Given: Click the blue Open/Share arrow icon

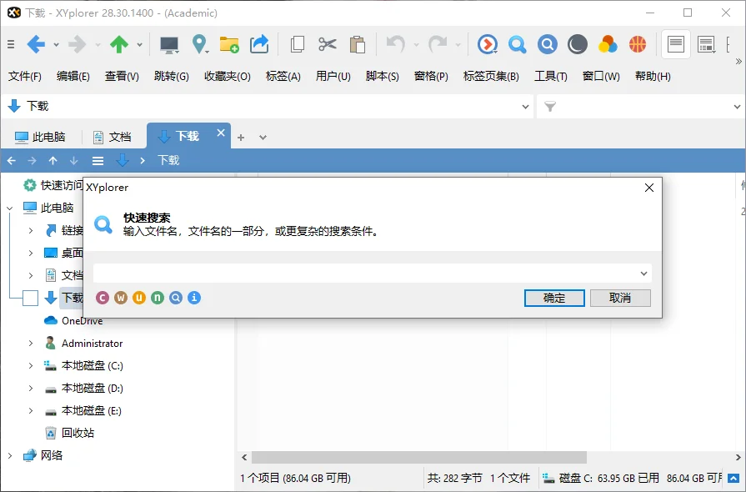Looking at the screenshot, I should (x=259, y=44).
